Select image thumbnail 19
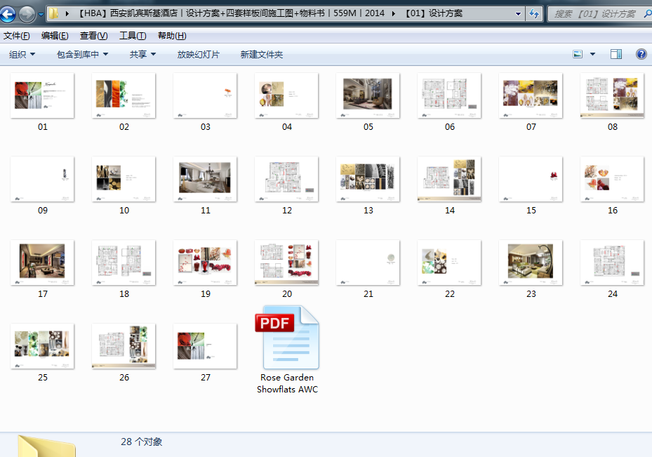The image size is (652, 457). click(205, 263)
